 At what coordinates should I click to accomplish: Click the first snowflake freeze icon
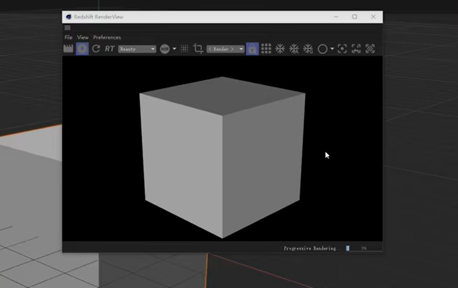[x=280, y=49]
